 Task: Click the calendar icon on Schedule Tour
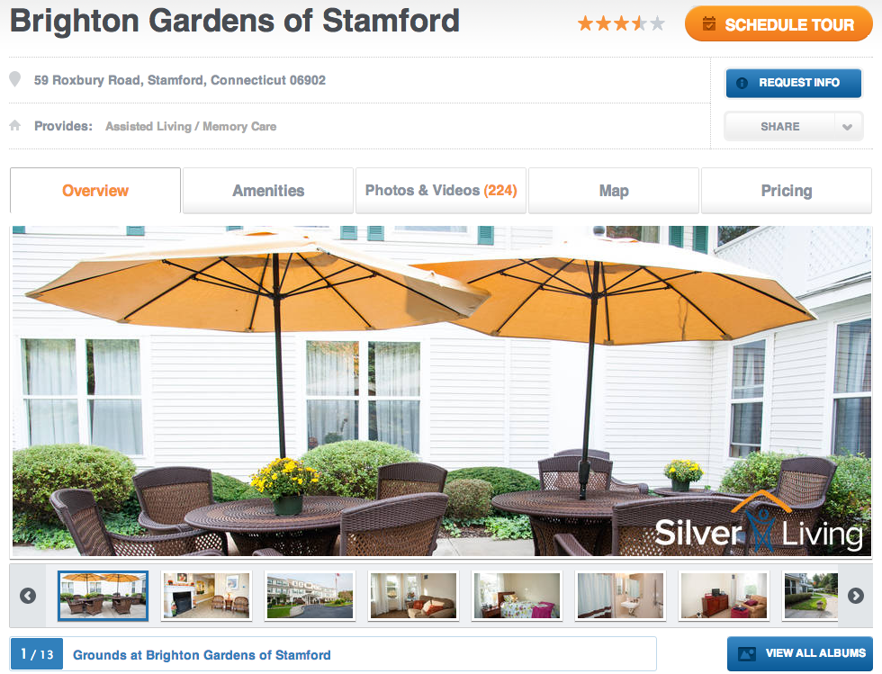(709, 23)
